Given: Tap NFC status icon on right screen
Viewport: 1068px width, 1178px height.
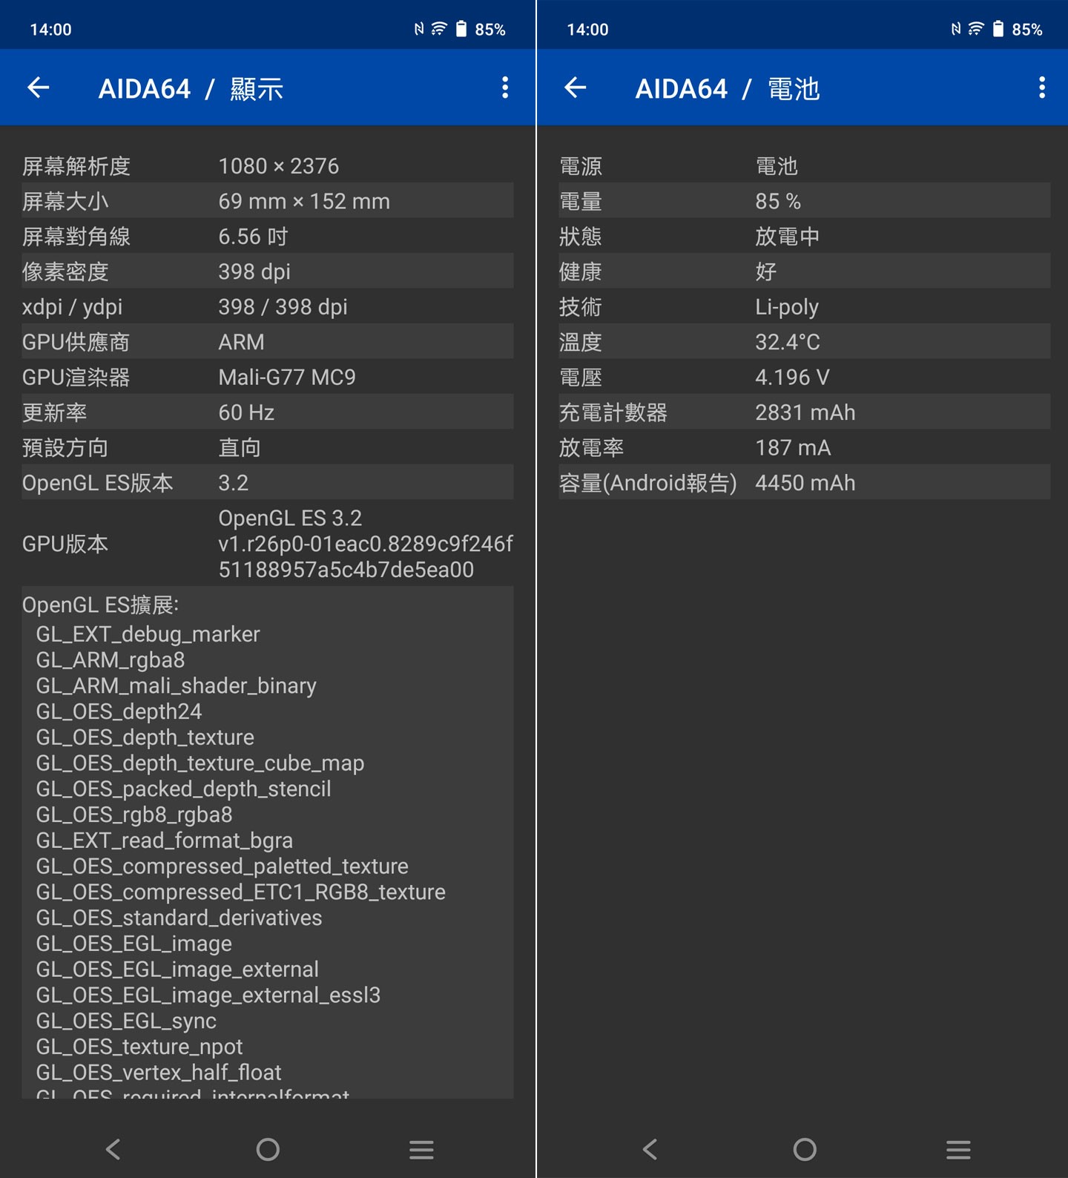Looking at the screenshot, I should [956, 29].
